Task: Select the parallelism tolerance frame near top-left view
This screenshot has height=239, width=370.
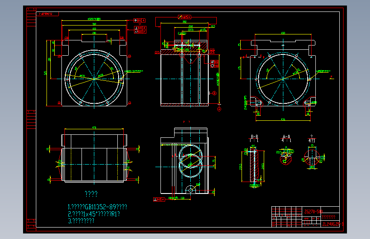Action: (x=140, y=31)
